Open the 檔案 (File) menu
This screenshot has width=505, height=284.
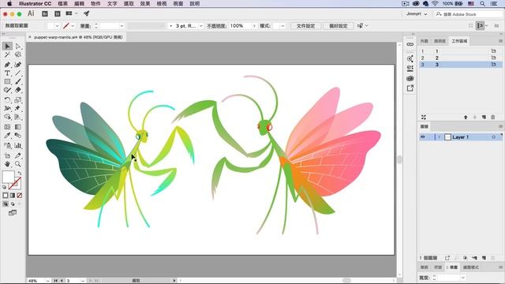tap(63, 3)
